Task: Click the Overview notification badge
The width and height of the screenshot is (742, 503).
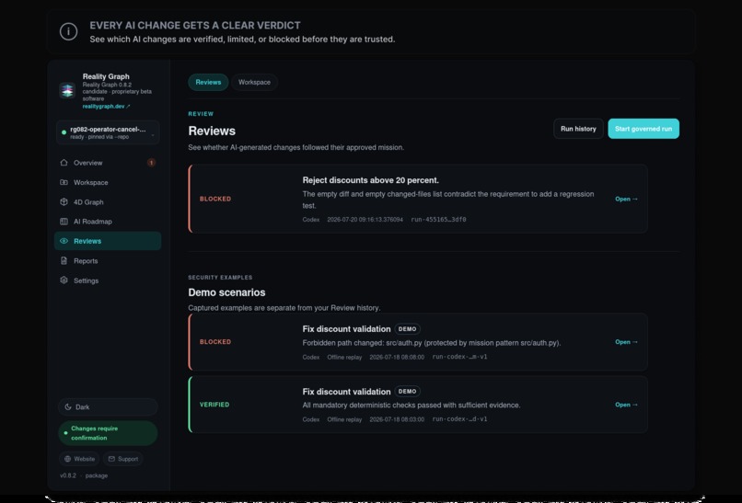Action: (x=151, y=163)
